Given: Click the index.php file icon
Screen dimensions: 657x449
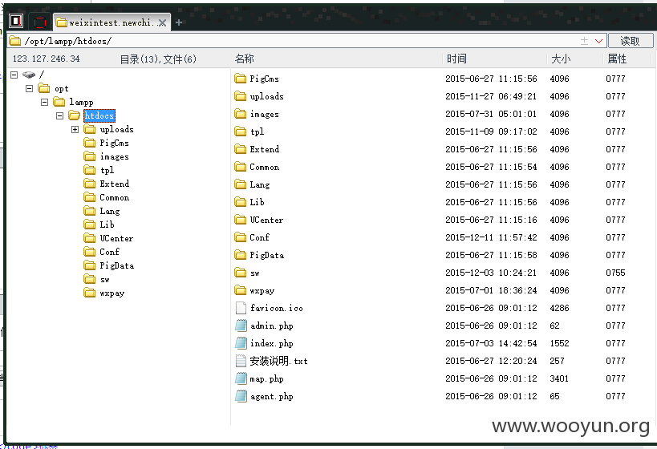Looking at the screenshot, I should tap(241, 343).
